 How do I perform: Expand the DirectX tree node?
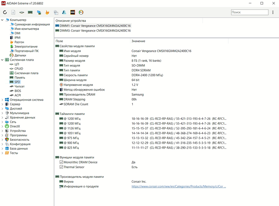pos(2,126)
